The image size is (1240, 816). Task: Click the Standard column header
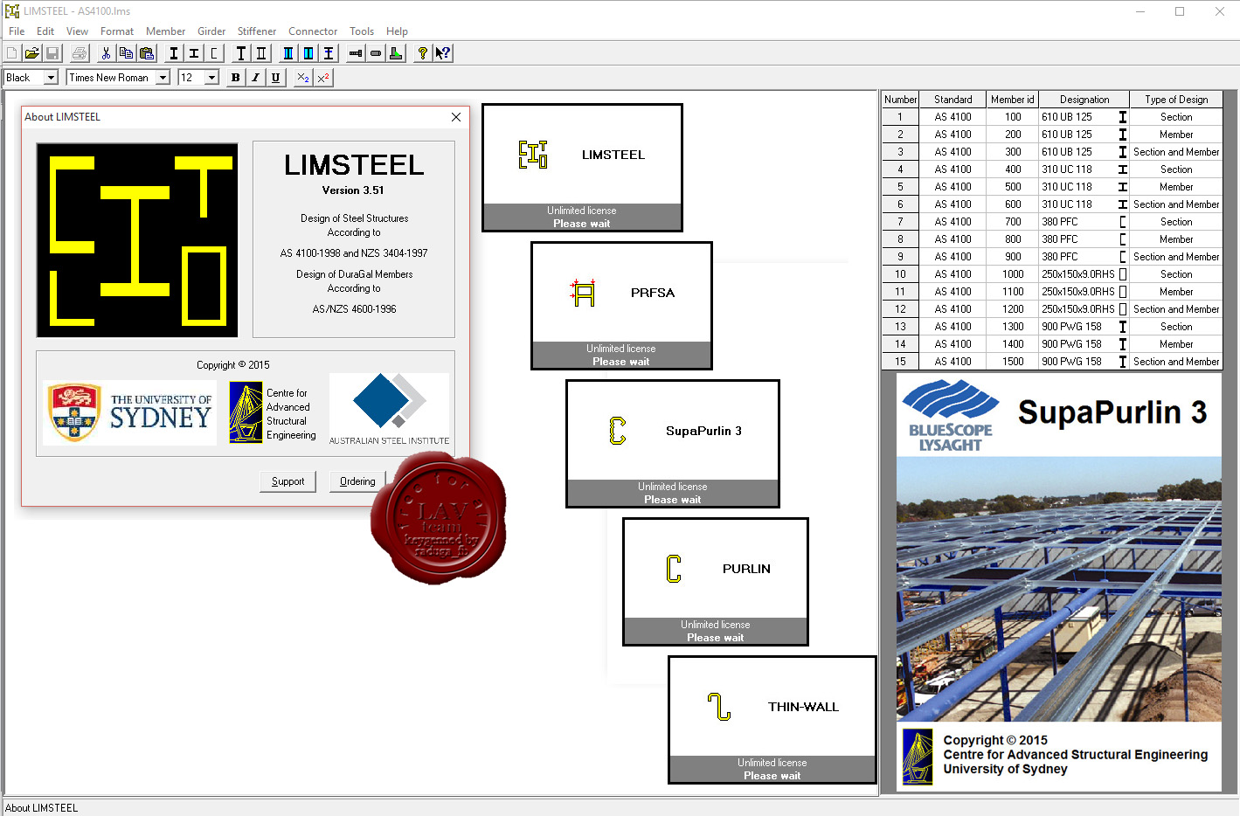[953, 100]
